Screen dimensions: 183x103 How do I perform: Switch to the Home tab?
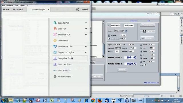pyautogui.click(x=6, y=9)
